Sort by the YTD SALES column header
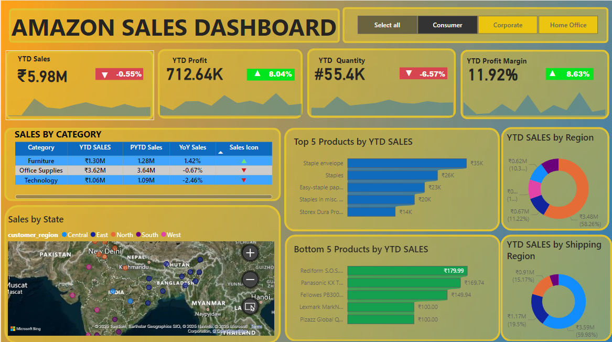The image size is (612, 342). point(95,147)
